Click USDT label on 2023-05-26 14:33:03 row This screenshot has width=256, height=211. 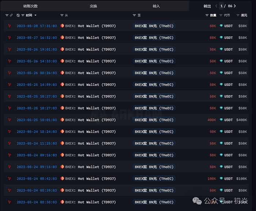[229, 61]
